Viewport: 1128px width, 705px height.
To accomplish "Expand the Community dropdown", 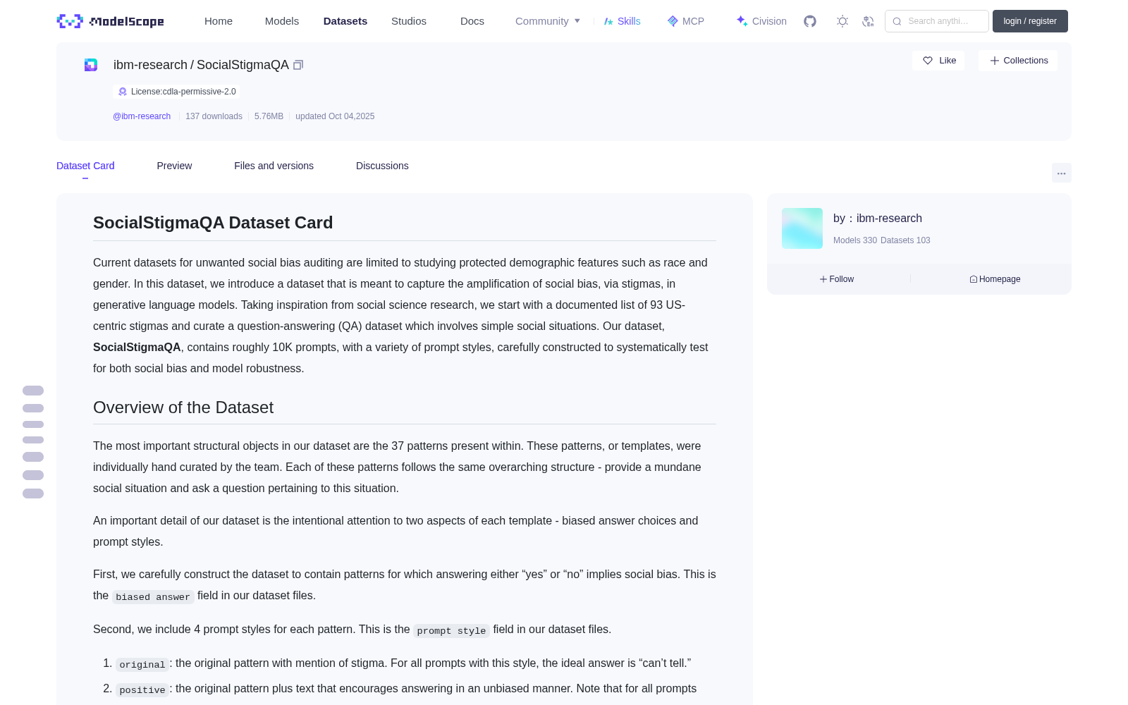I will pos(548,21).
